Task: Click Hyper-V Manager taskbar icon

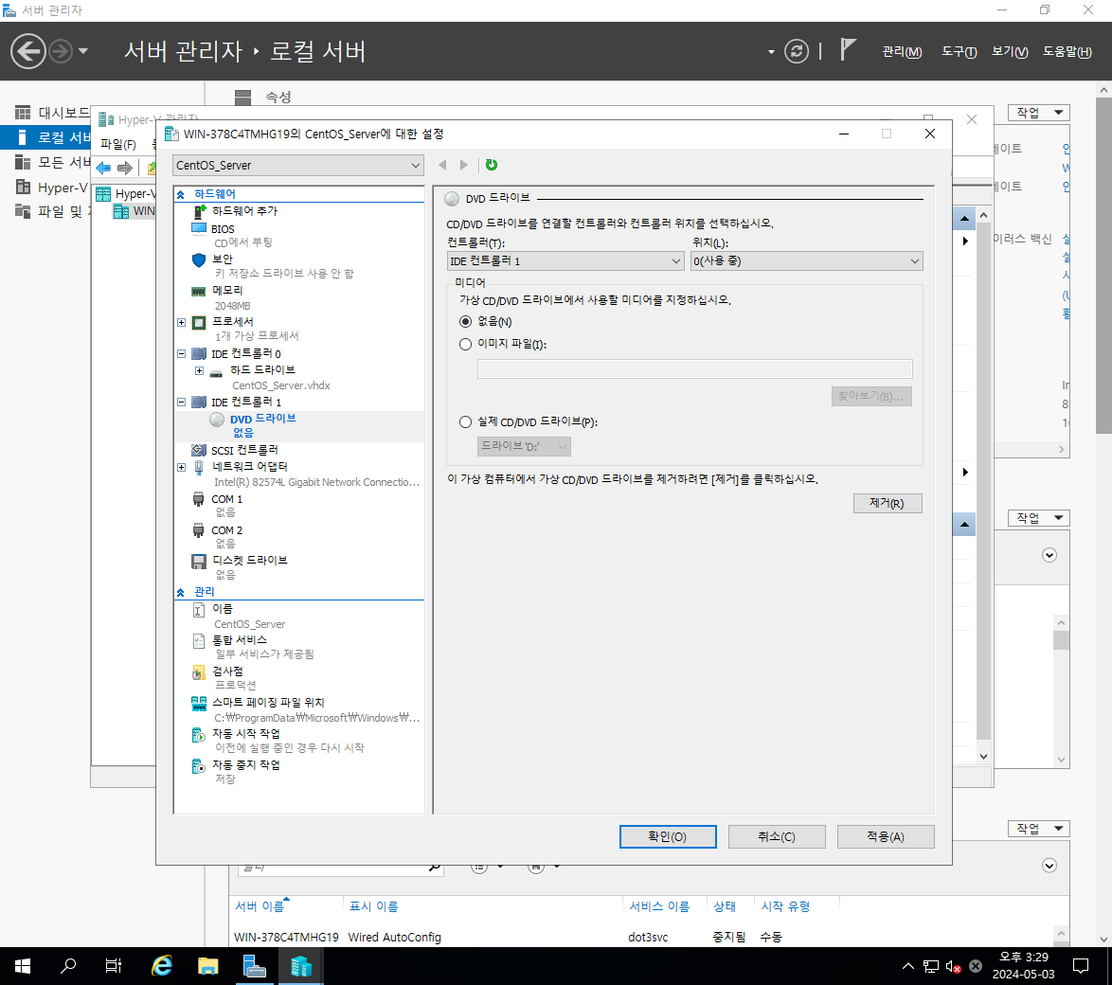Action: pos(300,966)
